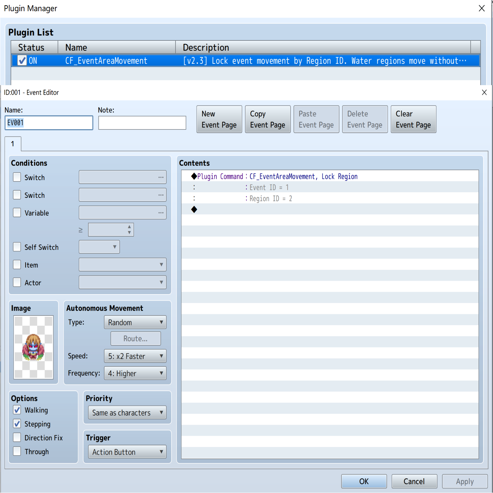Image resolution: width=493 pixels, height=493 pixels.
Task: Click New Event Page button
Action: [219, 119]
